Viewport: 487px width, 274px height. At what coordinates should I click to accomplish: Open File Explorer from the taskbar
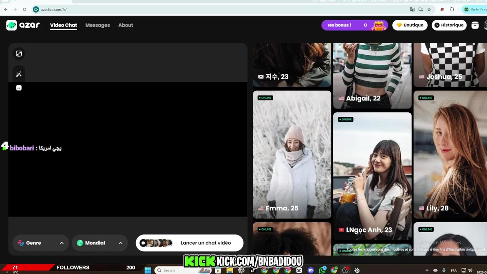click(229, 270)
